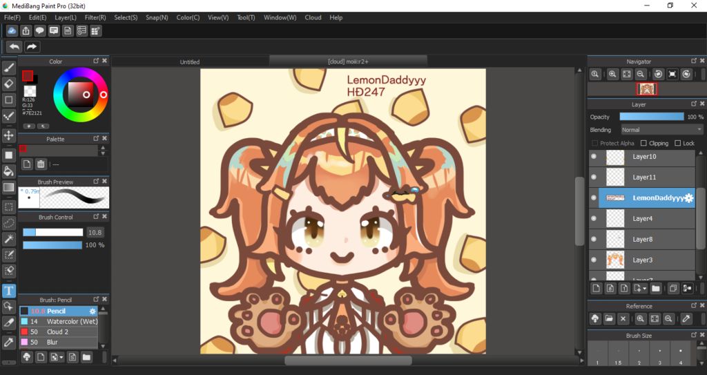Screen dimensions: 707x375
Task: Select the Eraser tool
Action: (x=8, y=84)
